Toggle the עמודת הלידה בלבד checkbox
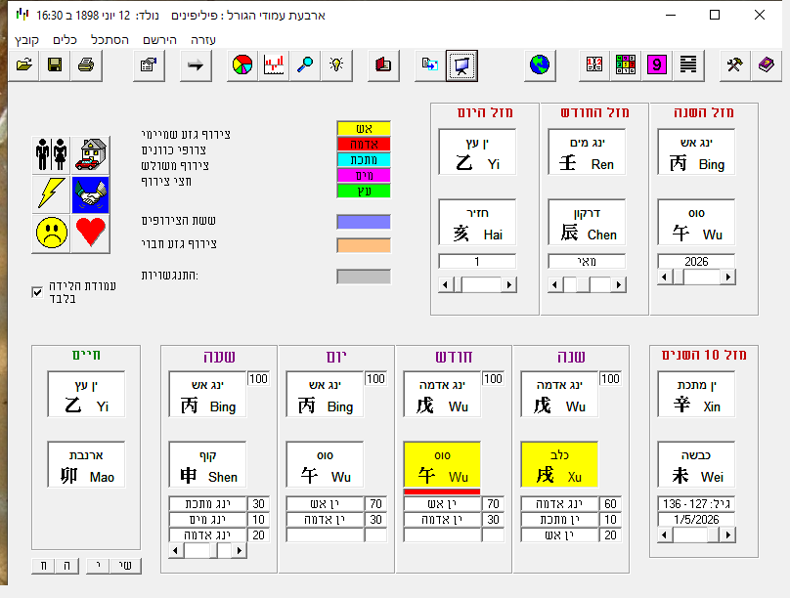This screenshot has height=598, width=790. [37, 291]
